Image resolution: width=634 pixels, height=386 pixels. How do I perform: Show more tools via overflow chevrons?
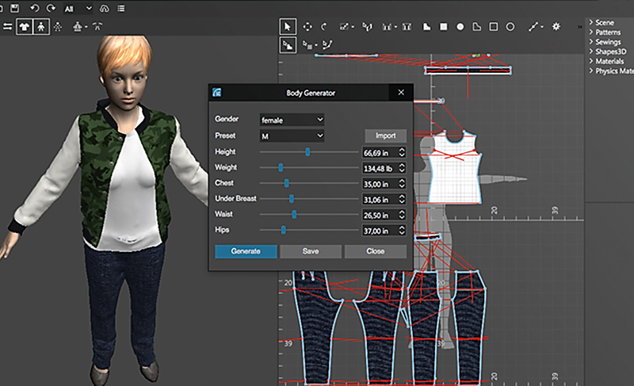click(x=579, y=27)
